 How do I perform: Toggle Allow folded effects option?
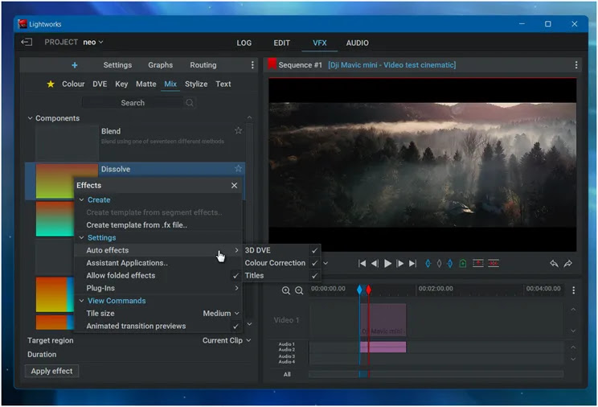point(236,275)
